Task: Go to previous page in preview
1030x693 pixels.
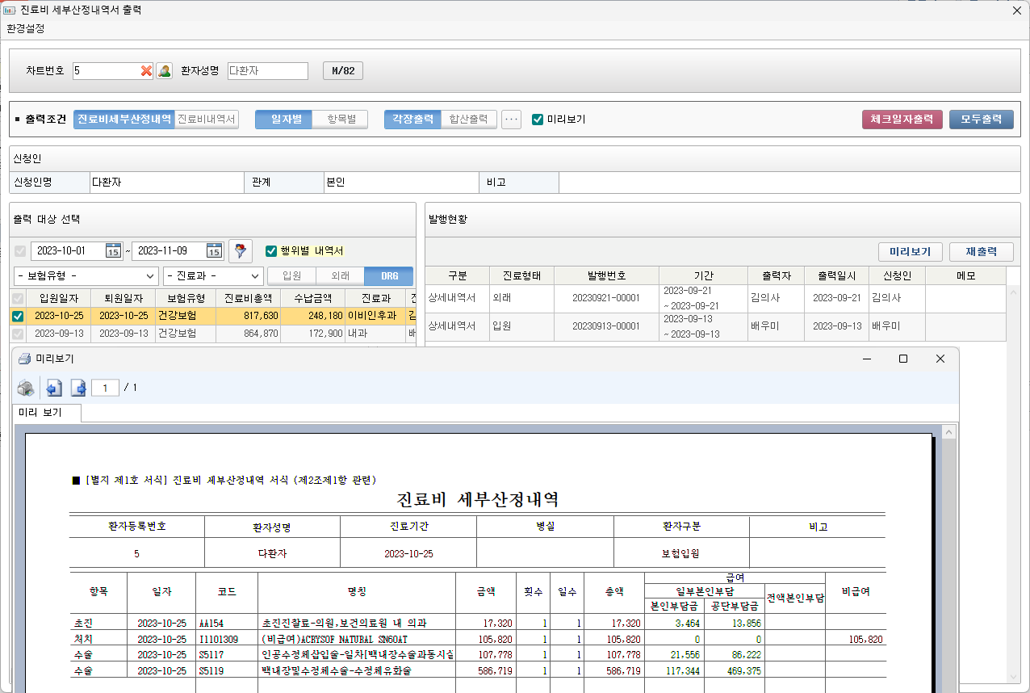Action: [x=54, y=388]
